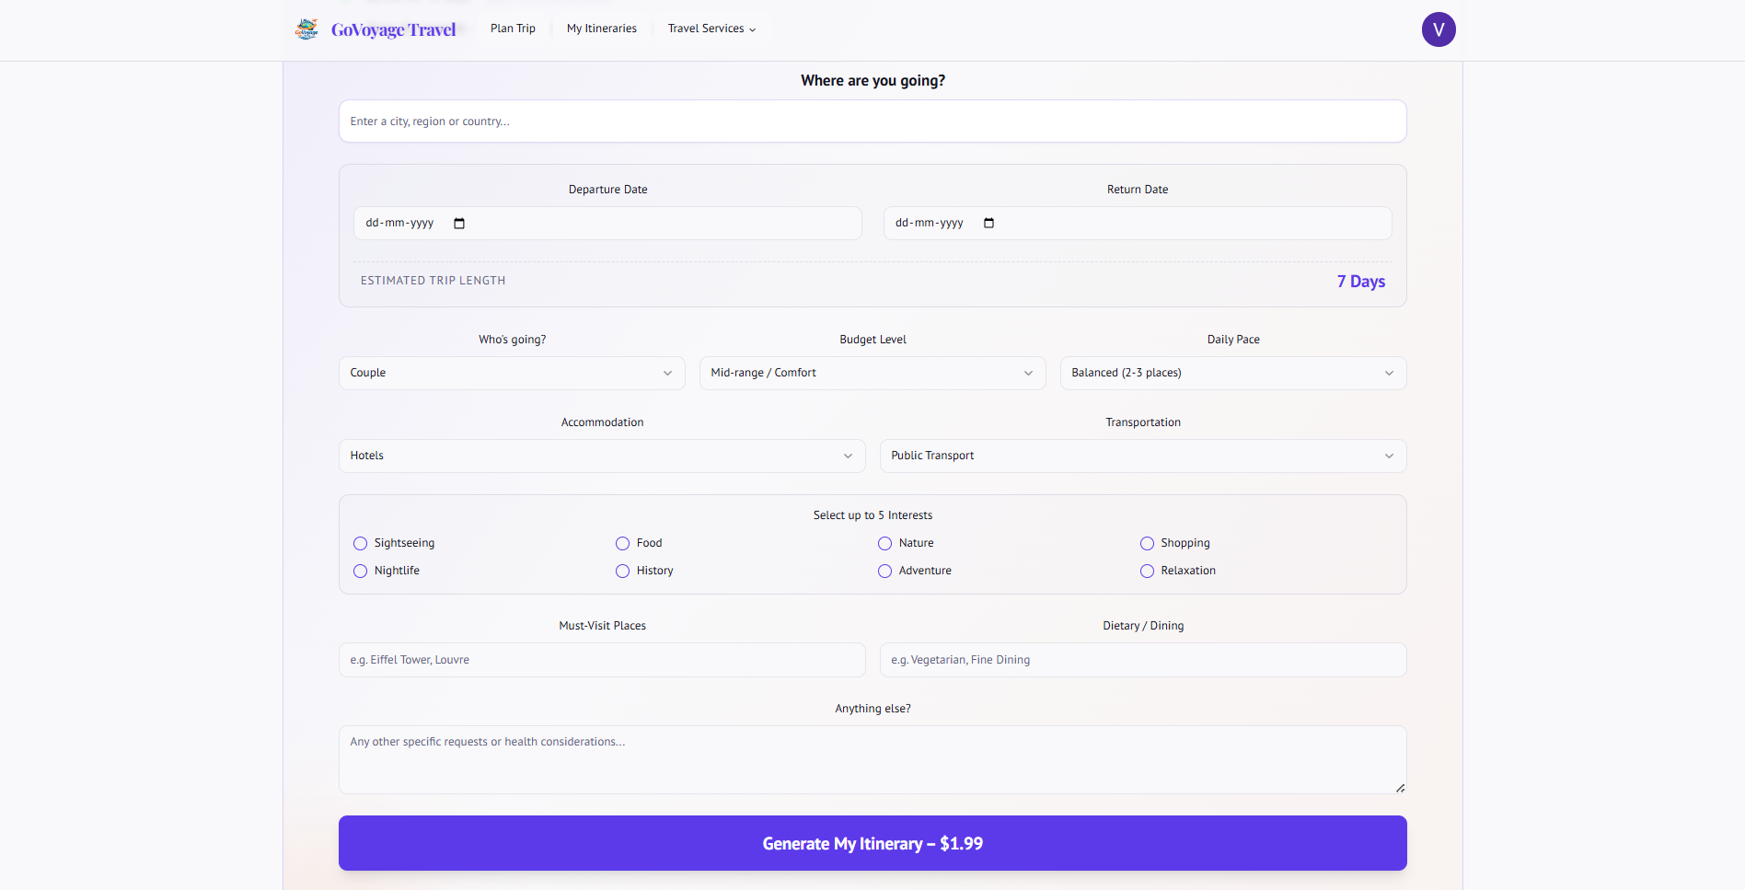Click the GoVoyage Travel logo icon
The image size is (1745, 890).
[306, 29]
